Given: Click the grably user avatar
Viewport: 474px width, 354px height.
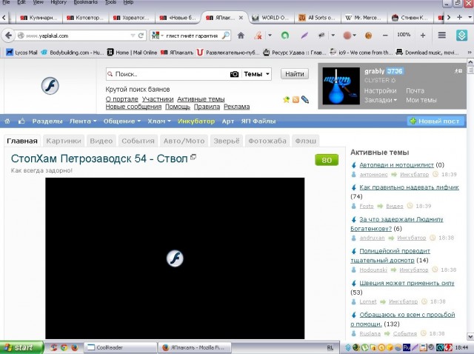Looking at the screenshot, I should tap(341, 86).
